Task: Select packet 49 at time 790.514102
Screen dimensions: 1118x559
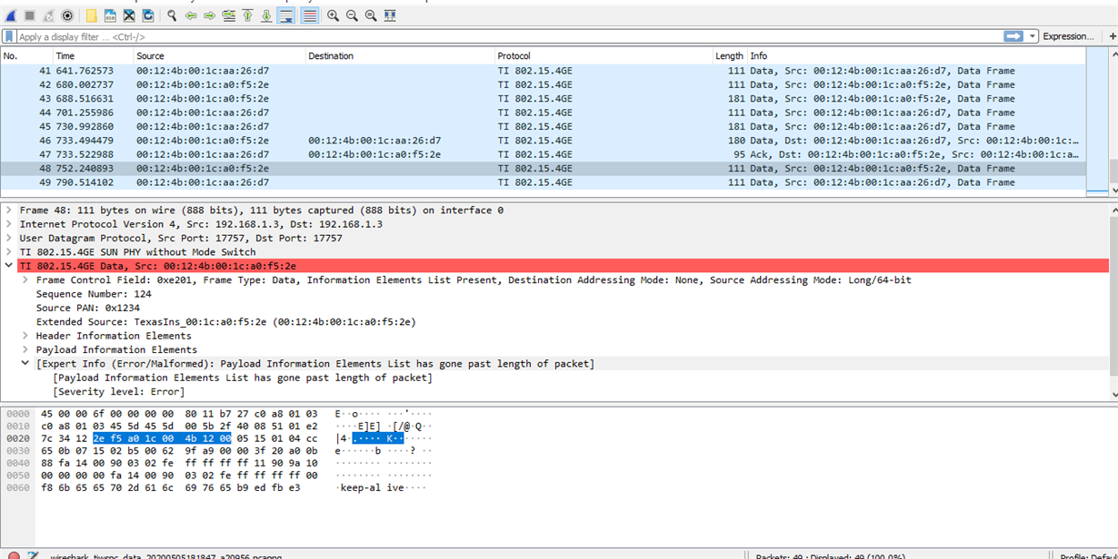Action: pyautogui.click(x=543, y=182)
